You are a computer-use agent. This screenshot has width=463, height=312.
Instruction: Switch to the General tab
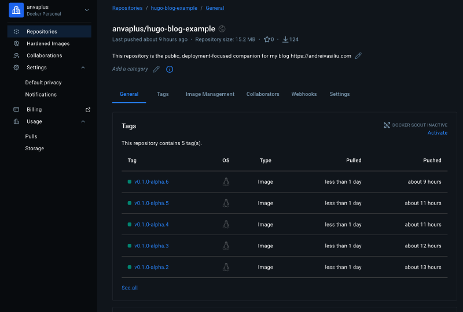(129, 94)
